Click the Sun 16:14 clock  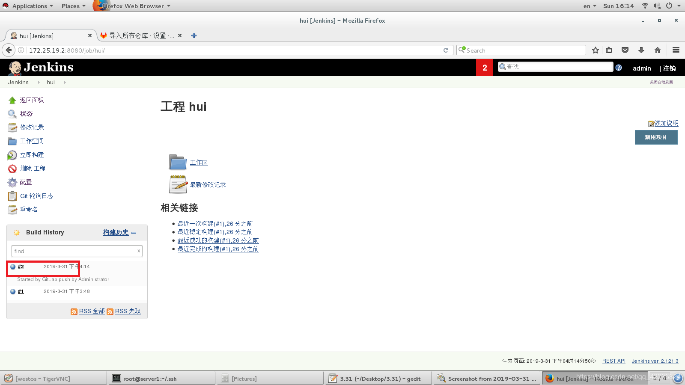click(x=619, y=6)
